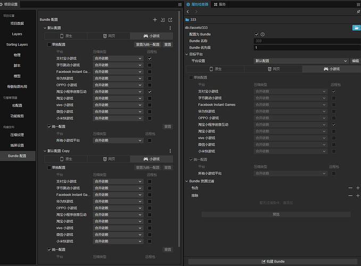
Task: Click the 构建 Bundle button
Action: 273,262
